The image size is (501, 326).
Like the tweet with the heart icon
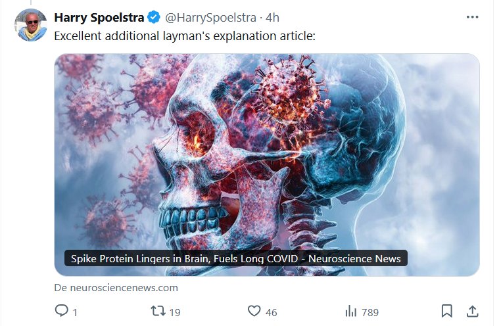[254, 311]
